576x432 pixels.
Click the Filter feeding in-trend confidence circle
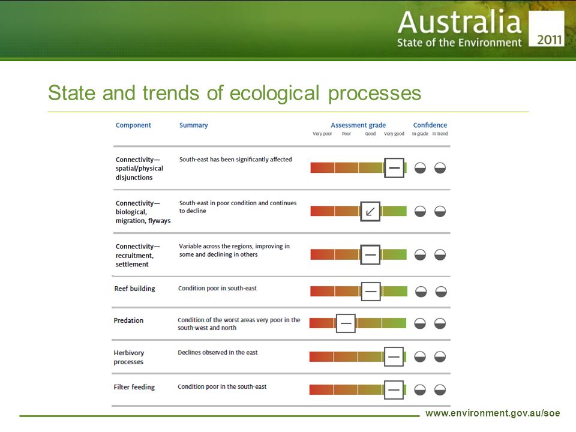pos(440,390)
